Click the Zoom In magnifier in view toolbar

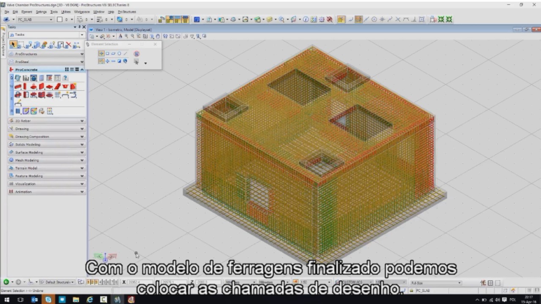[126, 36]
